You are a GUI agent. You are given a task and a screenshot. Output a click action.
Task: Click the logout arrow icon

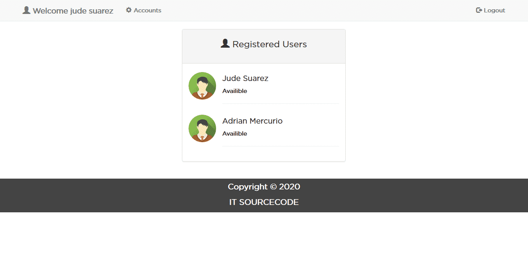(478, 10)
